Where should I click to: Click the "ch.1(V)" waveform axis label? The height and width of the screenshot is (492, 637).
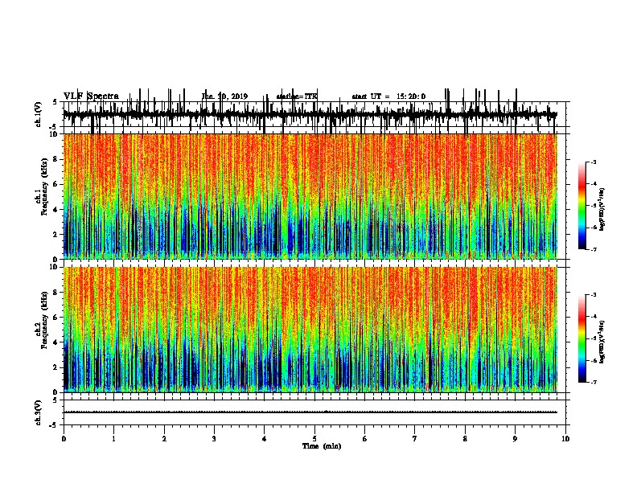38,114
